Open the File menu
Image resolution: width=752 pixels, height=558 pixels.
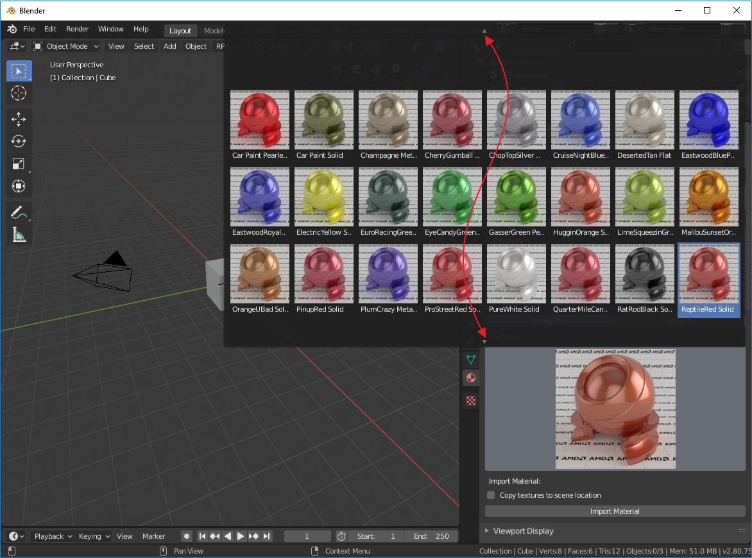29,30
